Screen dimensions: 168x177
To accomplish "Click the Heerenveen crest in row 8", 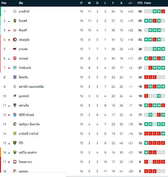I will [15, 77].
